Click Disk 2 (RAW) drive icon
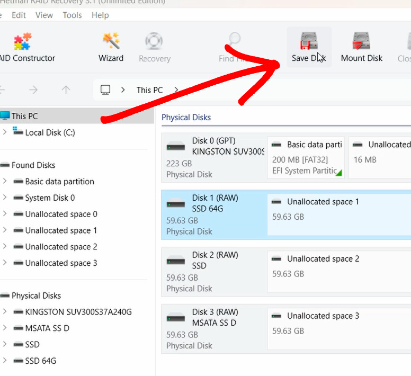411x376 pixels. coord(176,261)
